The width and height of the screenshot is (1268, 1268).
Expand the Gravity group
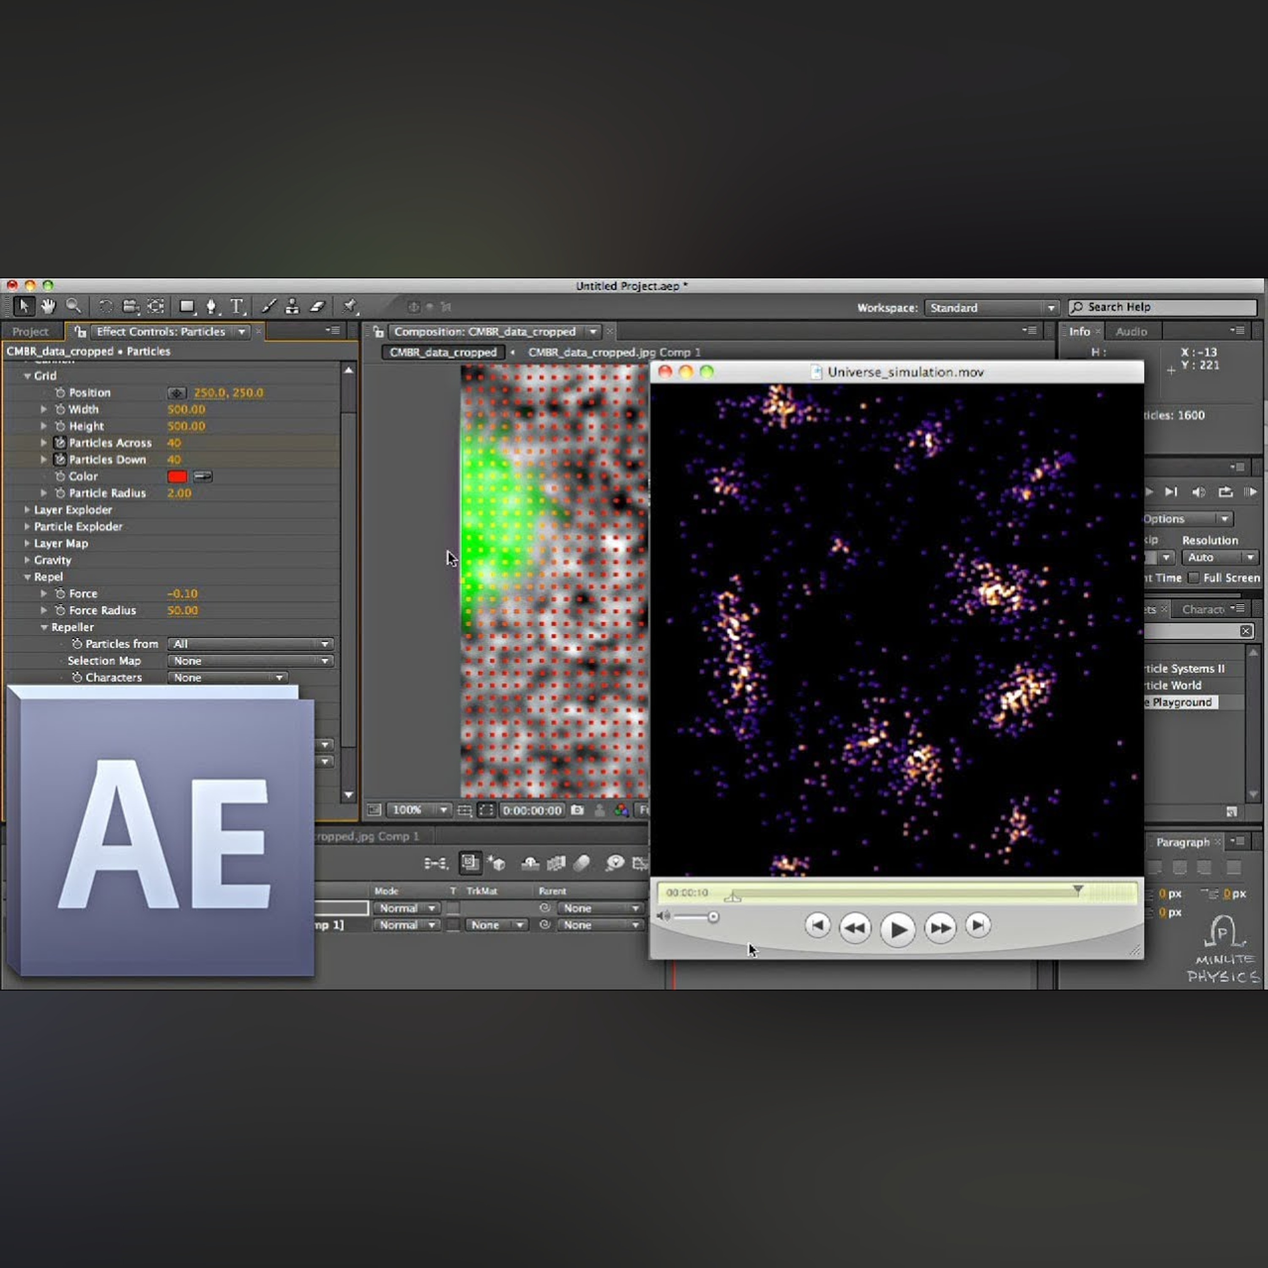point(27,560)
